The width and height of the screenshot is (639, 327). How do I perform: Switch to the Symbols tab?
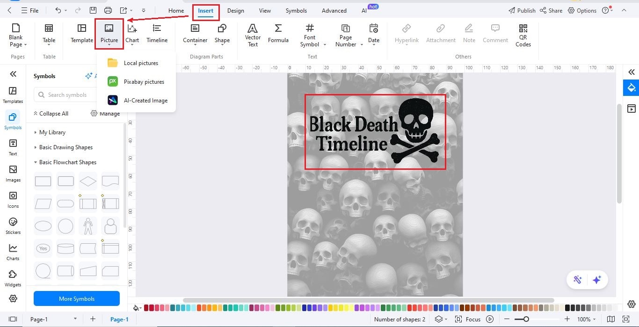[296, 10]
